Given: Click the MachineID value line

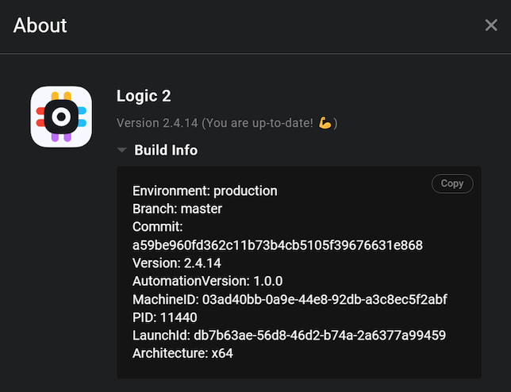Looking at the screenshot, I should tap(290, 299).
